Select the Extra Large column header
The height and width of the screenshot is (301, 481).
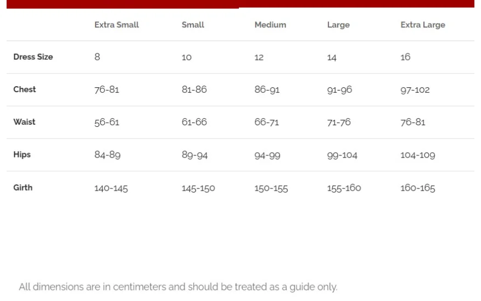pyautogui.click(x=423, y=25)
